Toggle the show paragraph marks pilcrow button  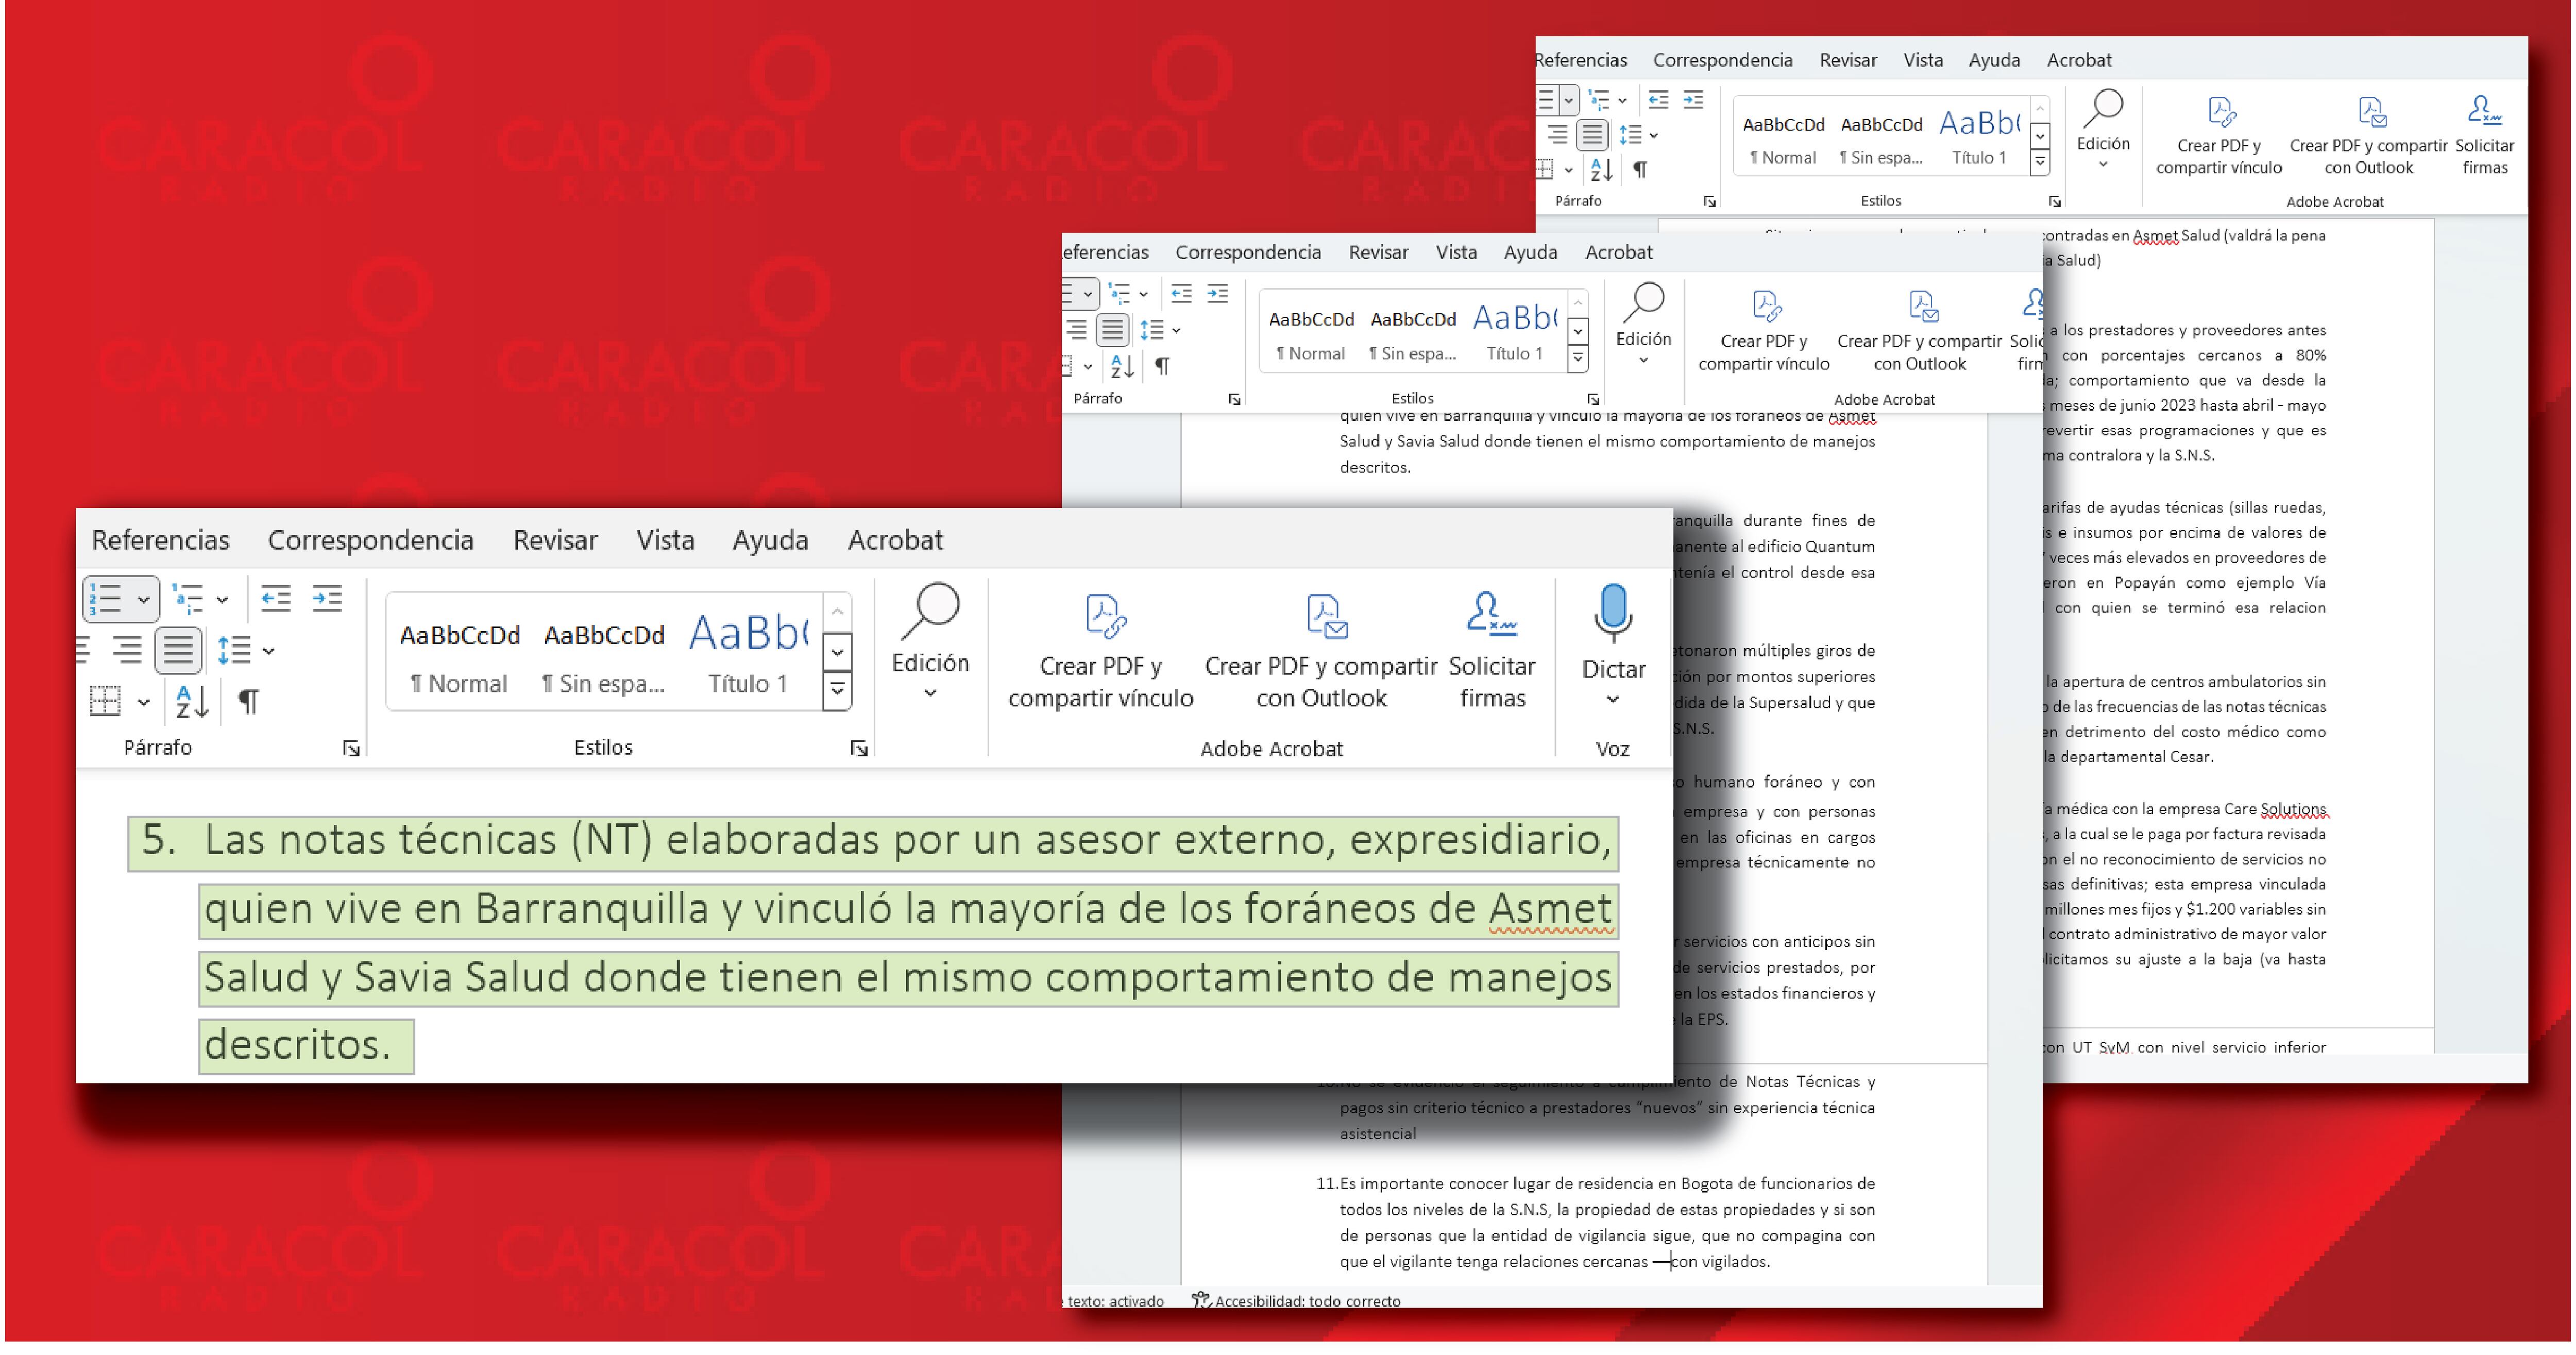click(x=248, y=701)
